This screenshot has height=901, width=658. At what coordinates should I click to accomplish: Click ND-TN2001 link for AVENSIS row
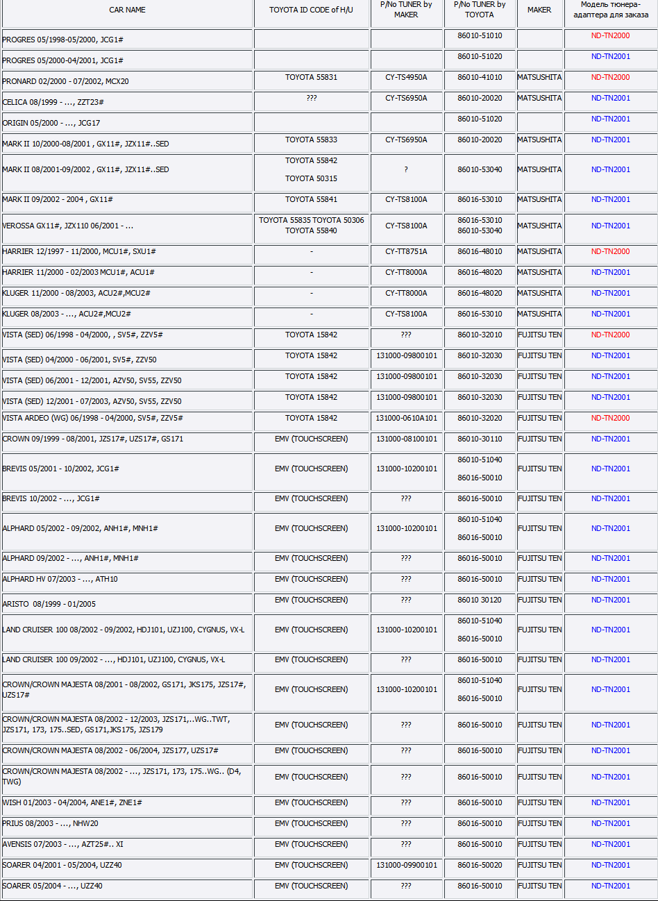[x=610, y=844]
